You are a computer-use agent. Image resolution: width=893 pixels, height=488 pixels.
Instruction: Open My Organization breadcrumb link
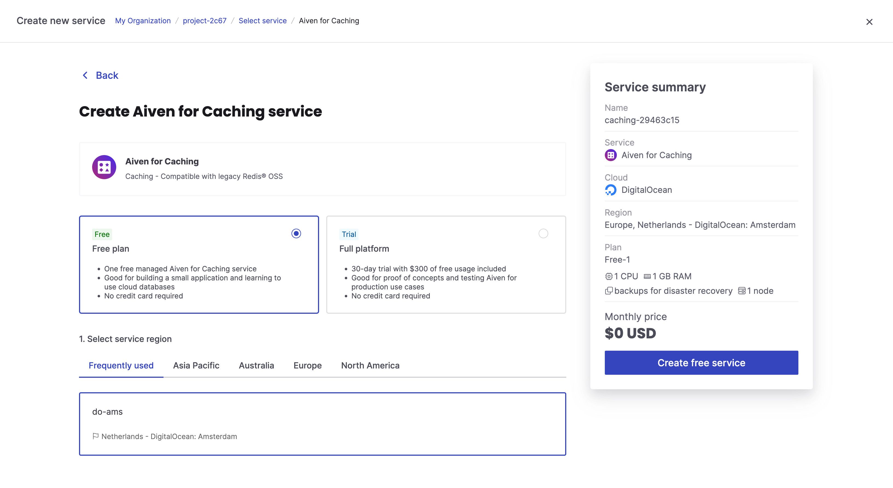(143, 21)
